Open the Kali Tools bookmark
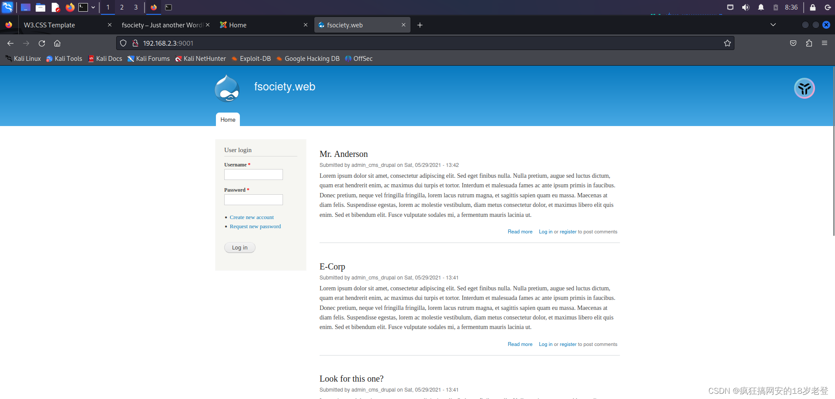The width and height of the screenshot is (835, 399). [x=64, y=59]
